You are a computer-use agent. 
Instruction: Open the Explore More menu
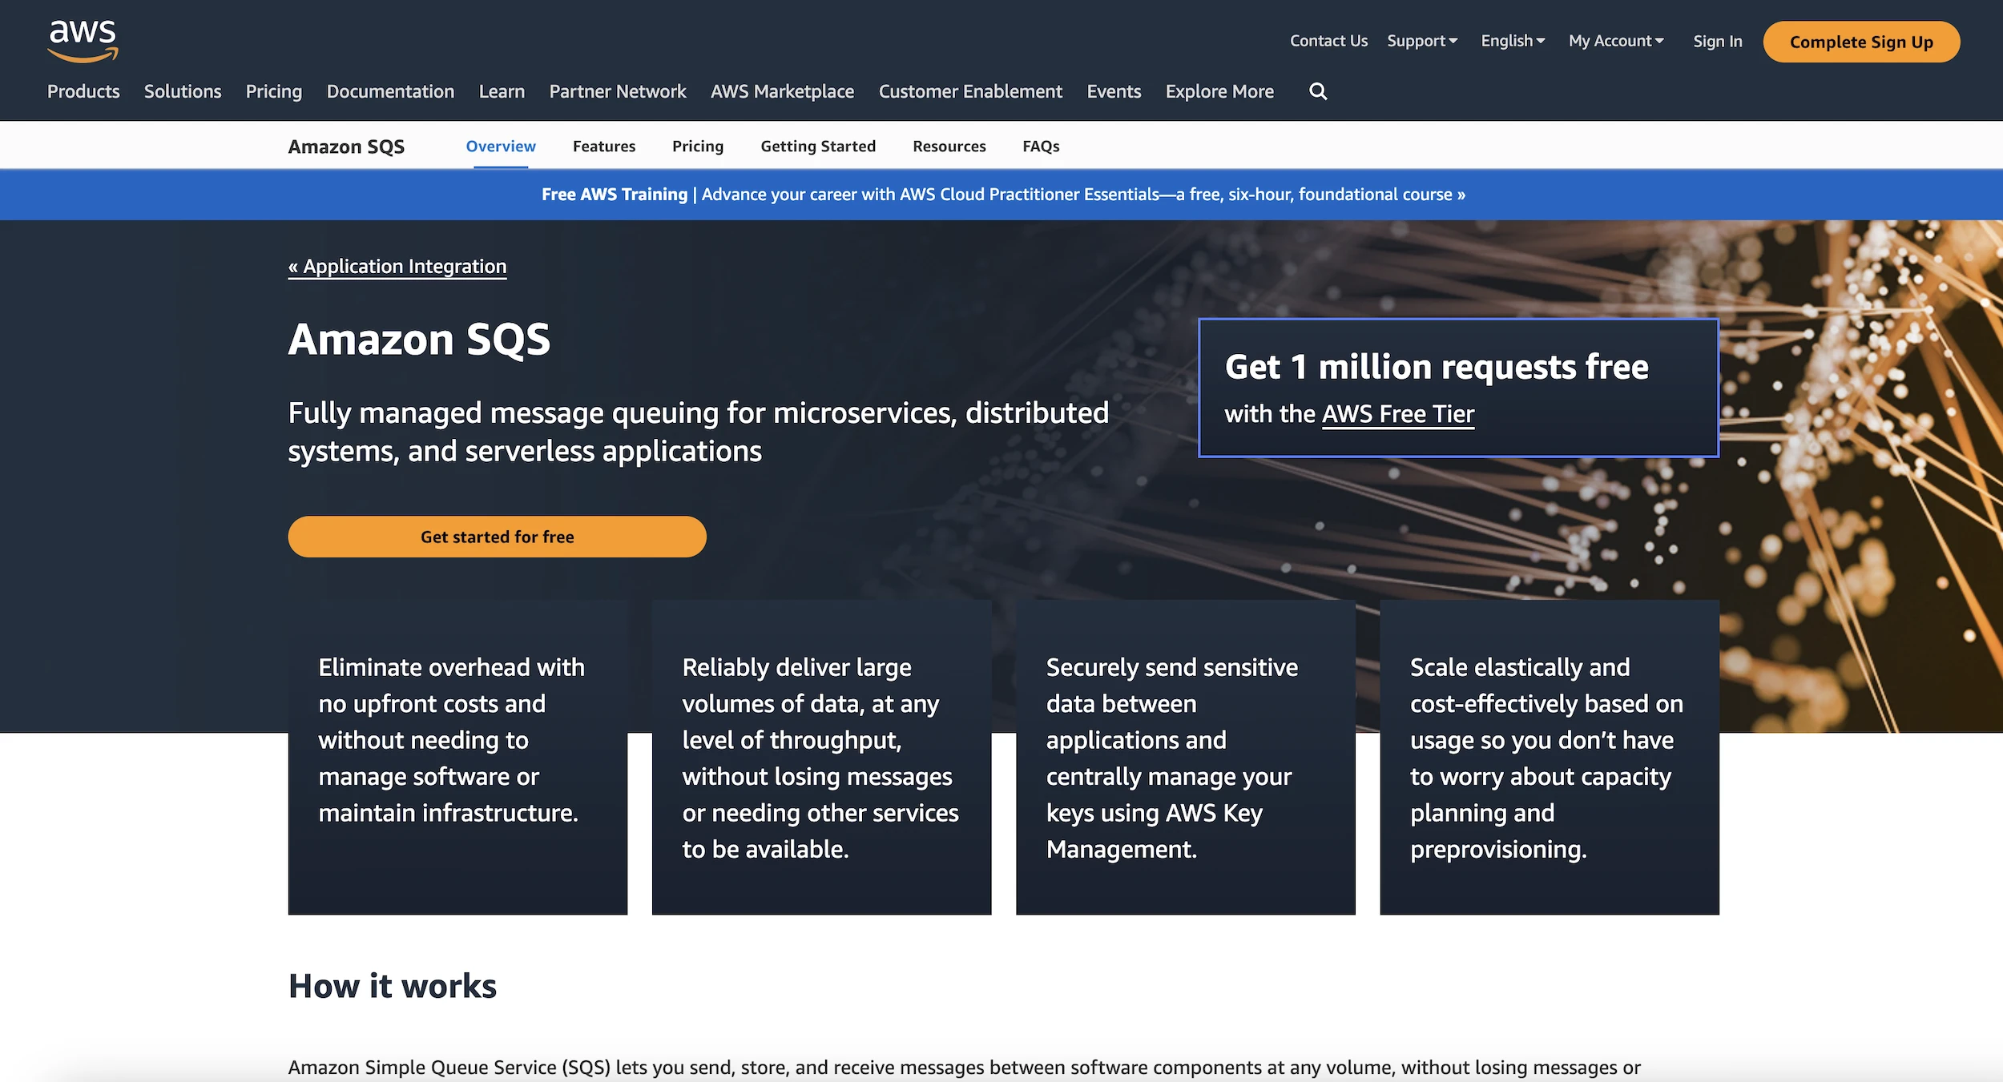1219,91
